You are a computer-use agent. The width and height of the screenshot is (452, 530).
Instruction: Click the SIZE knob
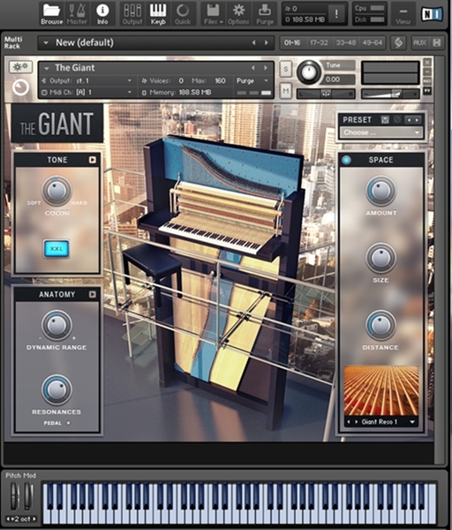click(x=381, y=258)
